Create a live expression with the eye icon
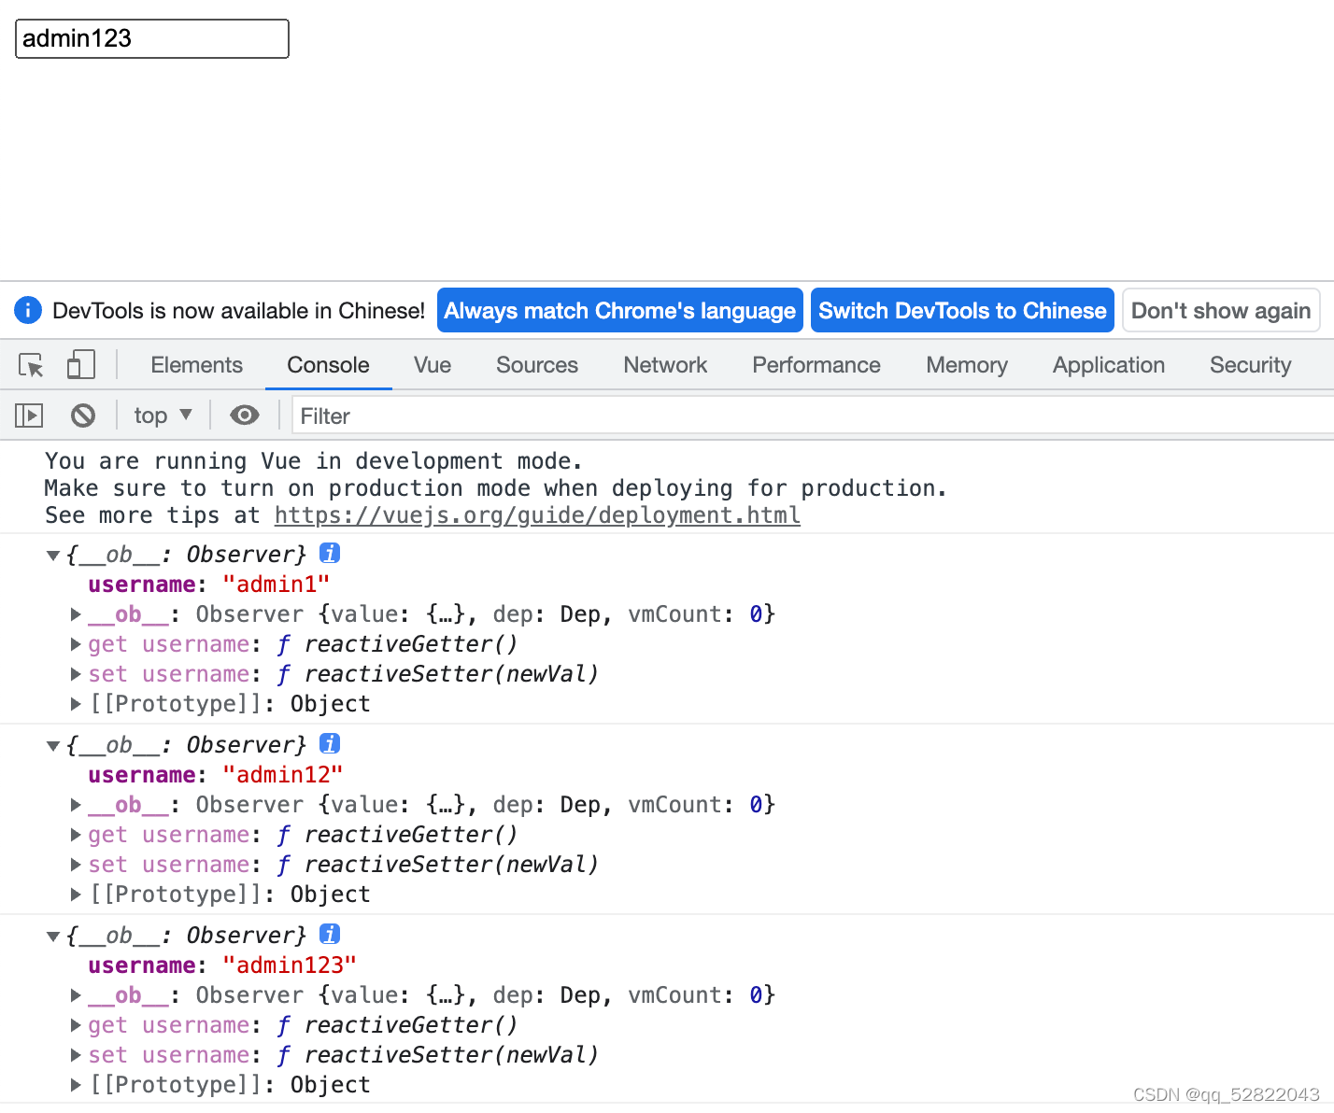This screenshot has width=1334, height=1113. [x=244, y=415]
